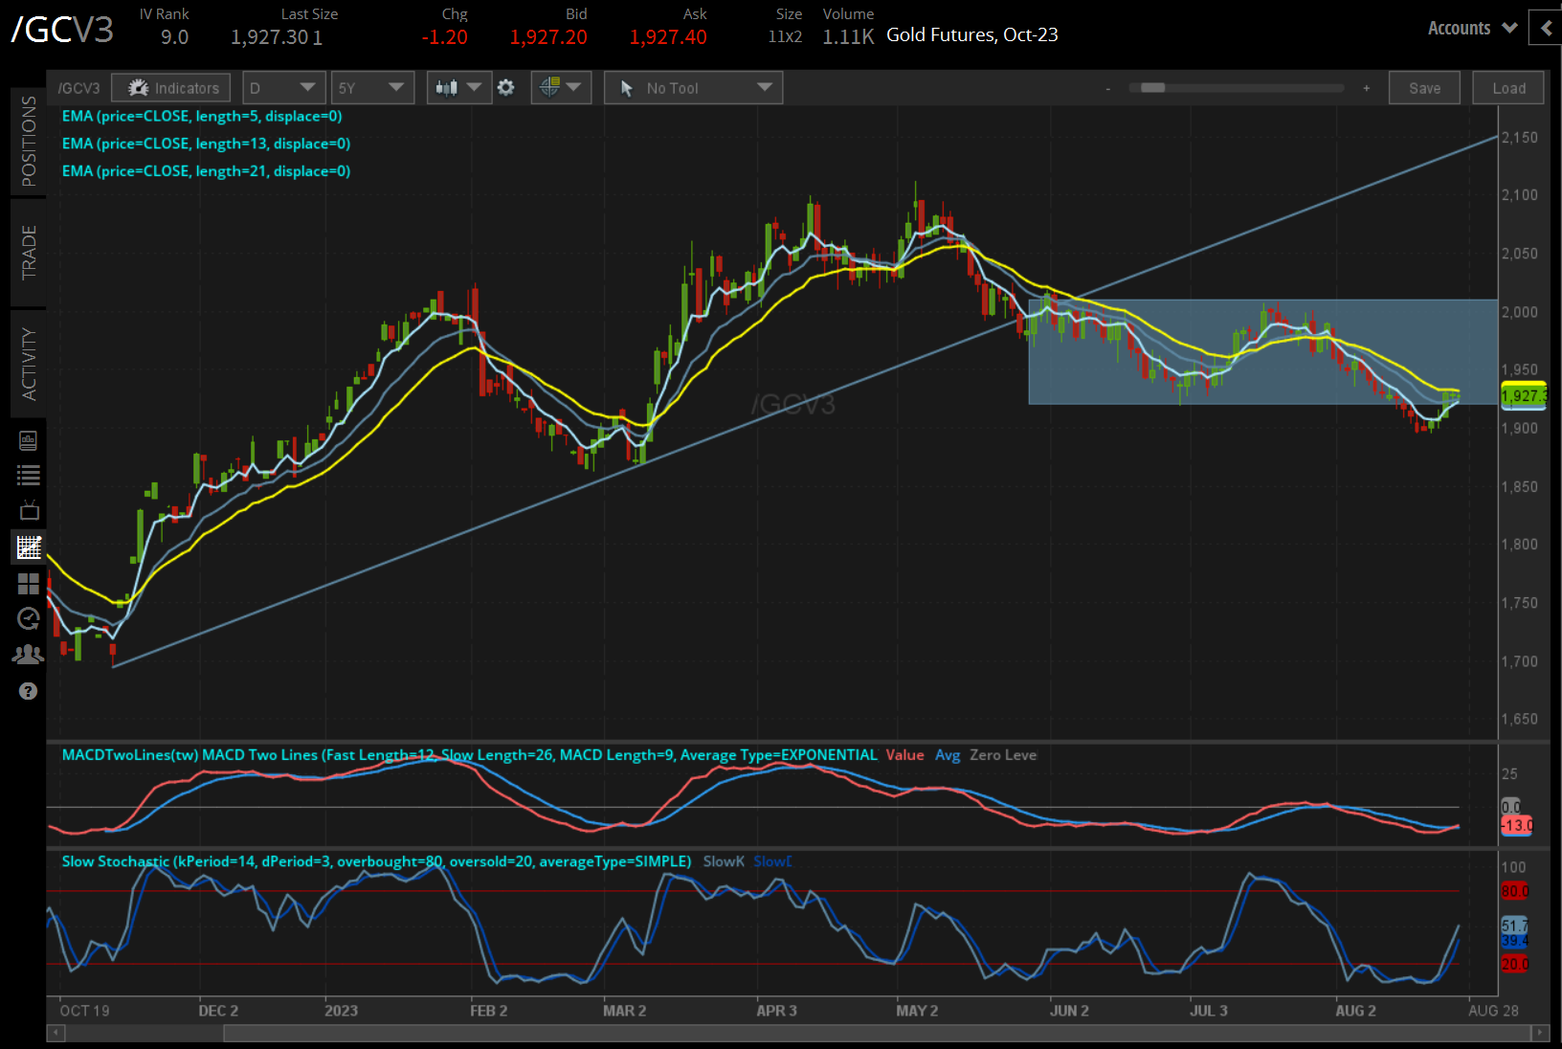The width and height of the screenshot is (1562, 1049).
Task: Open the list view sidebar icon
Action: pos(29,475)
